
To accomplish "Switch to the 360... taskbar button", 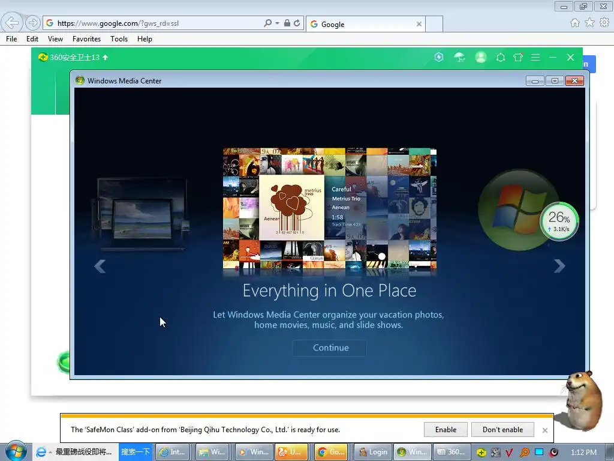I will pyautogui.click(x=452, y=452).
